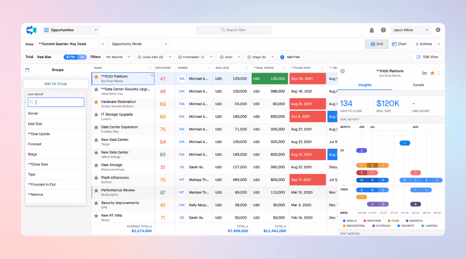The height and width of the screenshot is (259, 466).
Task: Expand the Close Date (2) filter arrow
Action: pyautogui.click(x=170, y=57)
